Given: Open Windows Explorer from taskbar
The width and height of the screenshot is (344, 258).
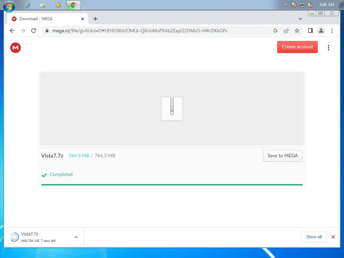Looking at the screenshot, I should [43, 5].
